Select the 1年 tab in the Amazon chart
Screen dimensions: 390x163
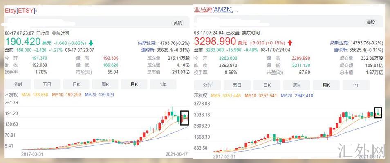coord(356,85)
